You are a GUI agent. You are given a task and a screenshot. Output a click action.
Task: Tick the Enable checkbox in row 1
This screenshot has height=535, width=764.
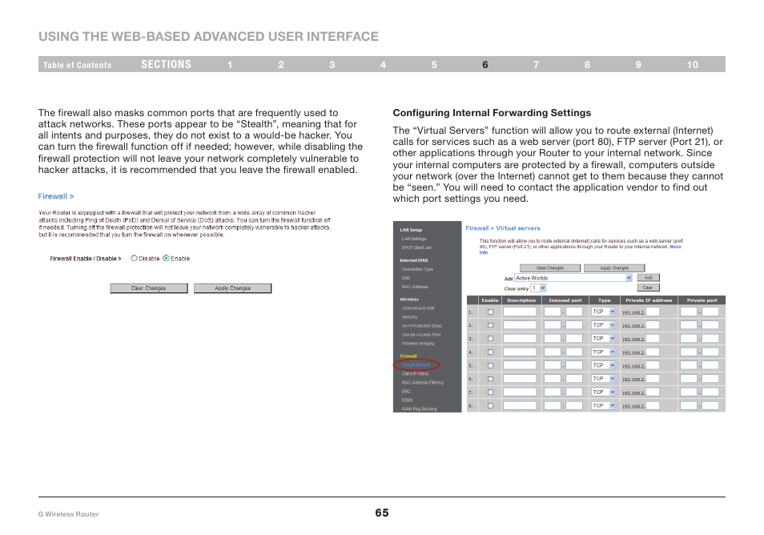click(490, 312)
